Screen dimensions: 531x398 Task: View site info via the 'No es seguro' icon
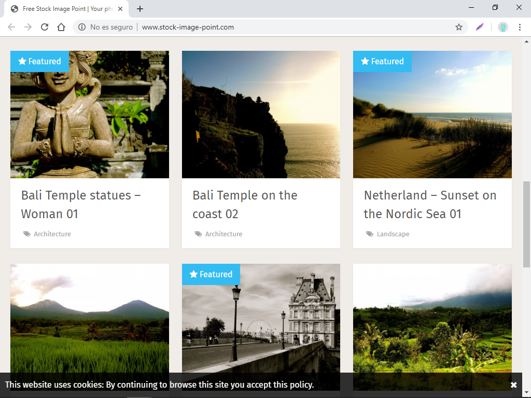tap(82, 27)
